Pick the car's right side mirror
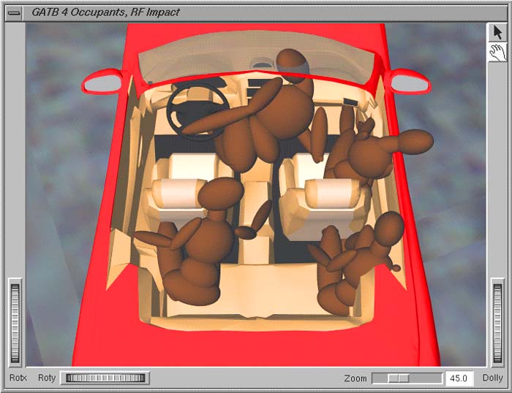Viewport: 512px width, 393px height. (x=408, y=82)
